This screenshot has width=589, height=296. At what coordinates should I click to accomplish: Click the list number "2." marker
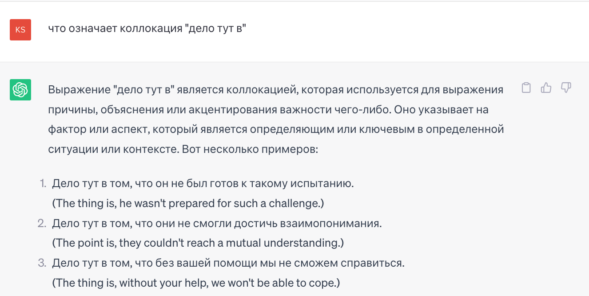[42, 223]
